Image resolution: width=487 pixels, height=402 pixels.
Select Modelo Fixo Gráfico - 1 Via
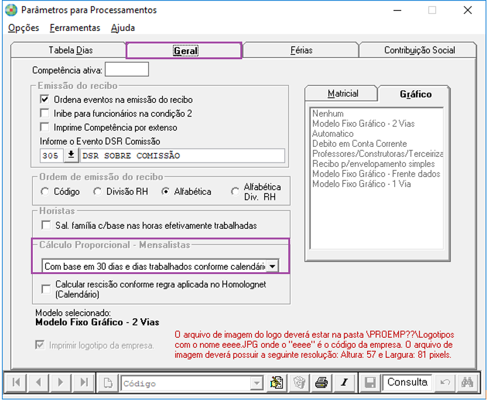pyautogui.click(x=361, y=183)
